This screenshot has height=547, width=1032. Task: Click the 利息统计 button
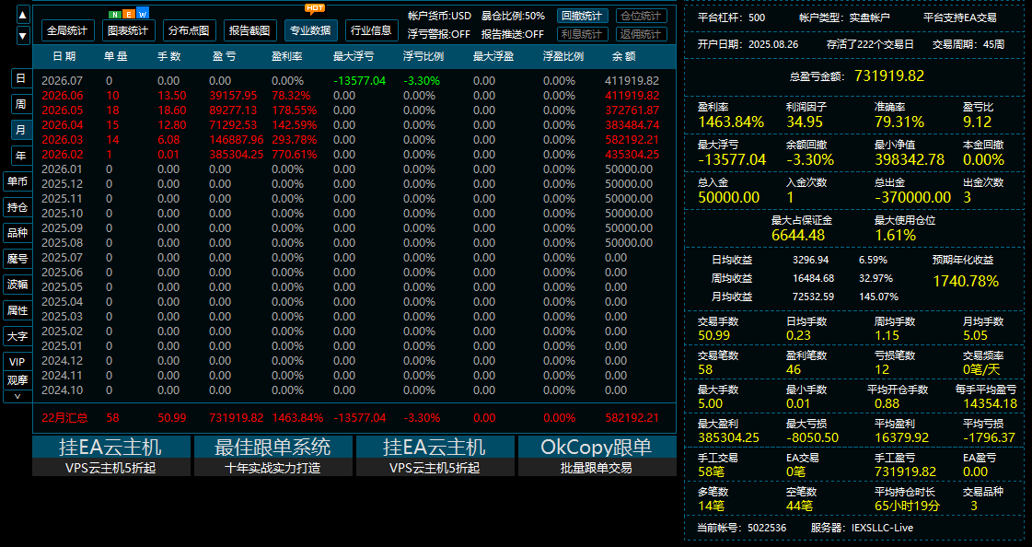click(x=582, y=34)
